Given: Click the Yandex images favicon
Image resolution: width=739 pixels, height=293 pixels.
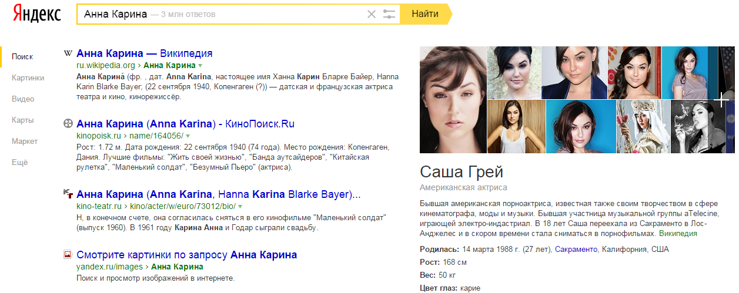Looking at the screenshot, I should click(68, 255).
